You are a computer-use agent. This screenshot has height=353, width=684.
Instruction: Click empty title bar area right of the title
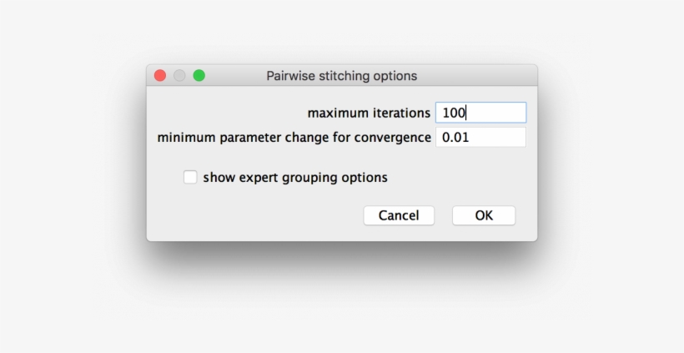[x=484, y=76]
